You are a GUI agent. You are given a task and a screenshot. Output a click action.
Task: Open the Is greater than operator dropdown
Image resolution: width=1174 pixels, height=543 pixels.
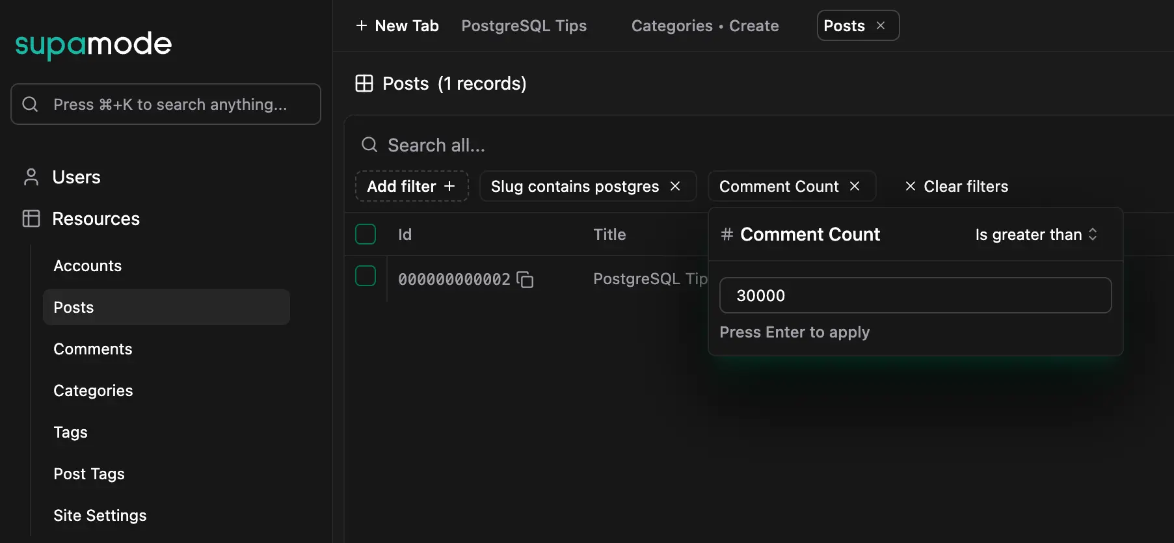tap(1037, 234)
